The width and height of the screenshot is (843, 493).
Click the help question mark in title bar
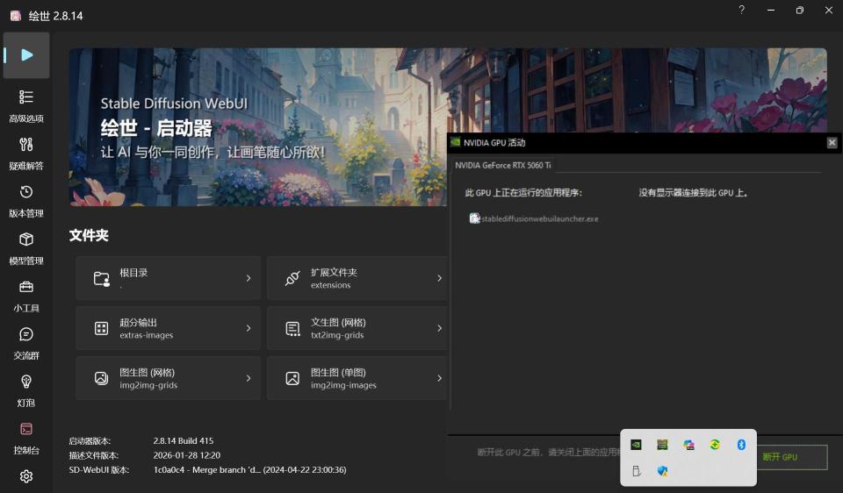[741, 10]
